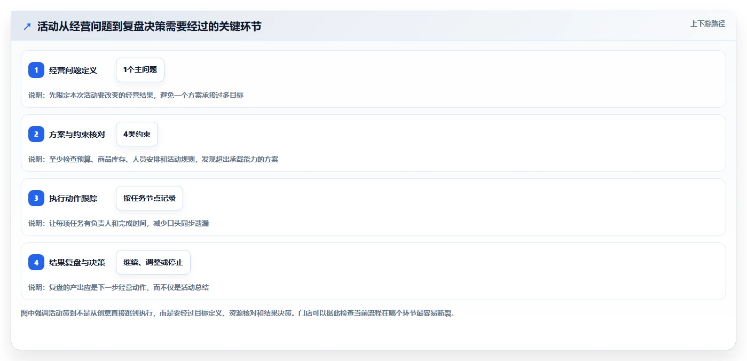This screenshot has height=361, width=747.
Task: Click the step 2 number badge
Action: (36, 134)
